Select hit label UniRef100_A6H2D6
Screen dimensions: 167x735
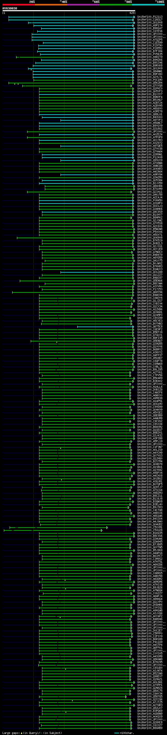150,564
